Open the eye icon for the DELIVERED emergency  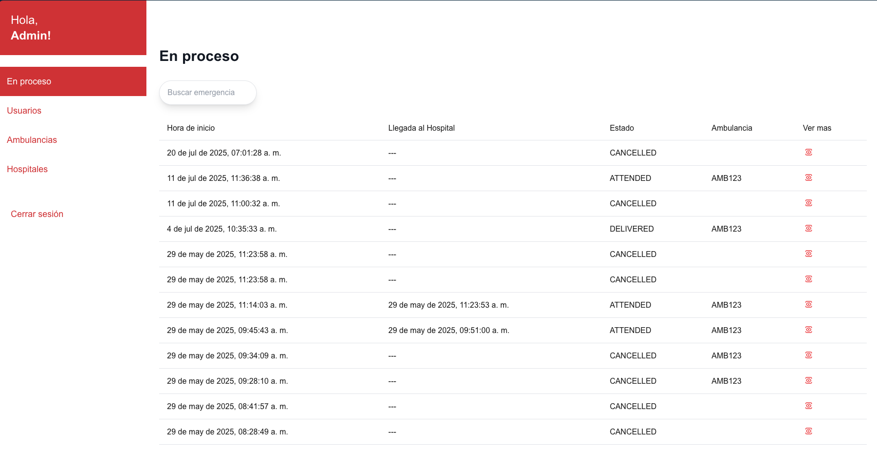809,228
